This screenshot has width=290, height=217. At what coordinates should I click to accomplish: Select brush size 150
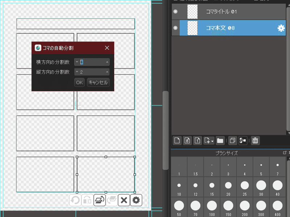coord(228,207)
